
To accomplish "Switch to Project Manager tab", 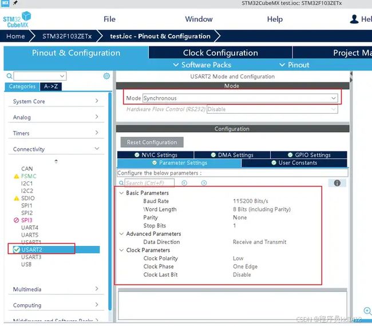I will click(333, 53).
